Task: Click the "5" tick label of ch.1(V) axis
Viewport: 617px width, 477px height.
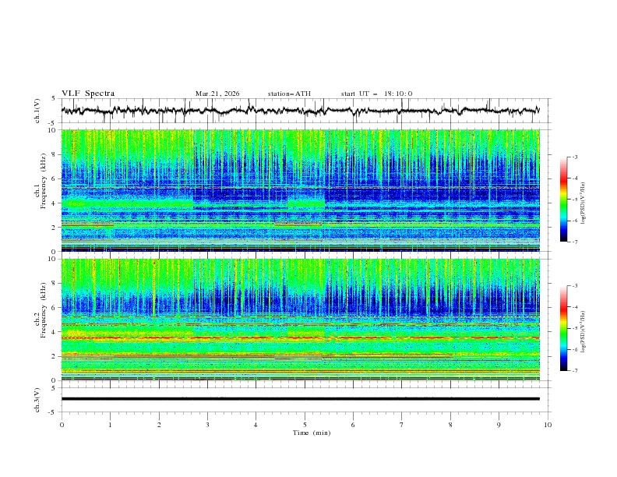Action: [55, 99]
